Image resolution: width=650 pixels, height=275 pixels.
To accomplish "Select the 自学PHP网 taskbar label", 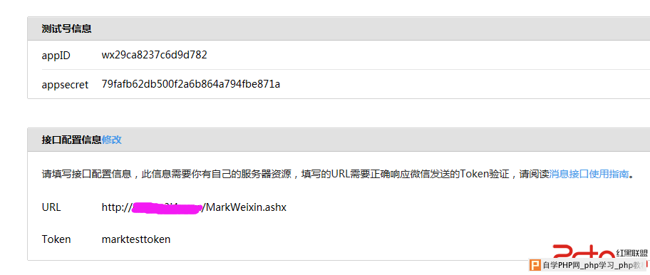I will [x=562, y=266].
